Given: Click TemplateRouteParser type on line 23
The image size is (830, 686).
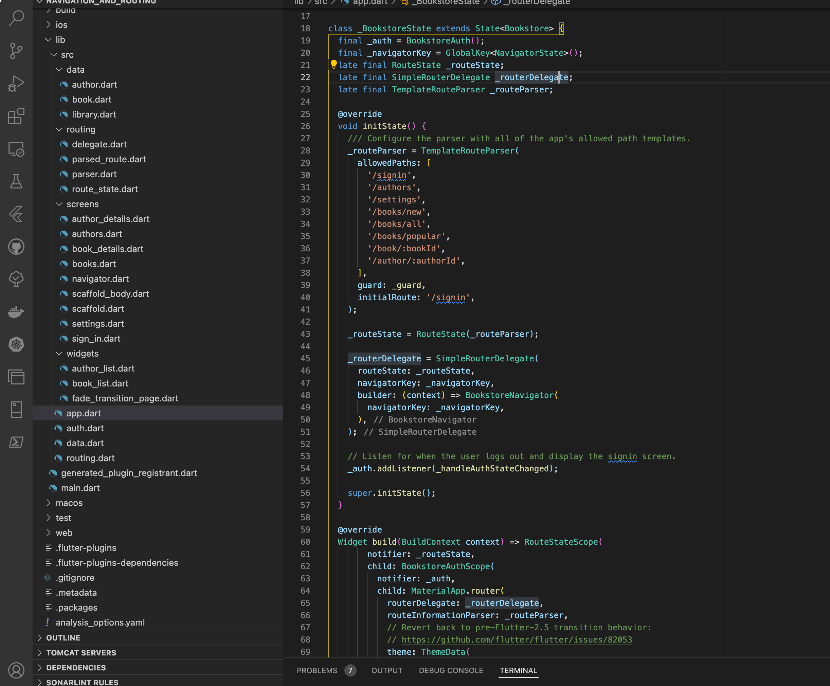Looking at the screenshot, I should pos(438,90).
